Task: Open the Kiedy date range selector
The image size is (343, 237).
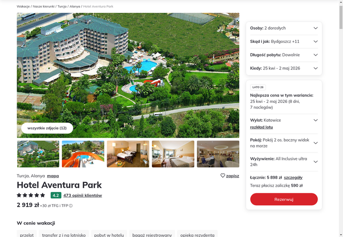Action: (x=284, y=68)
